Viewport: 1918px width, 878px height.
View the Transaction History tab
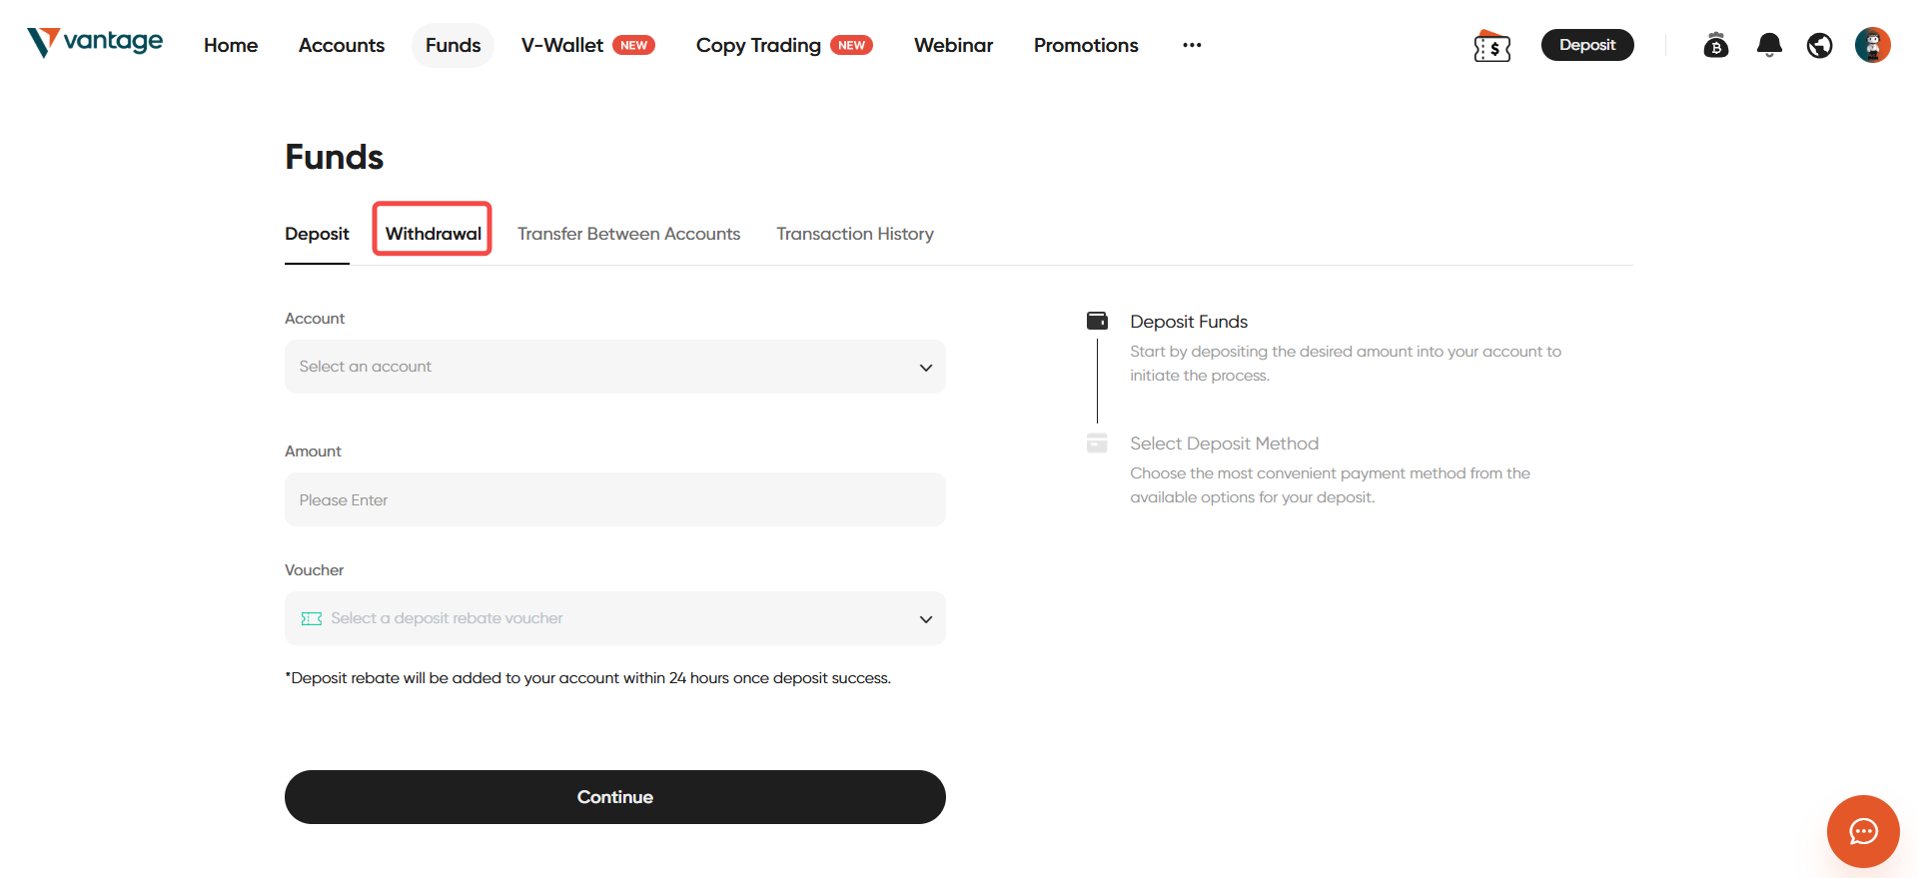click(854, 234)
